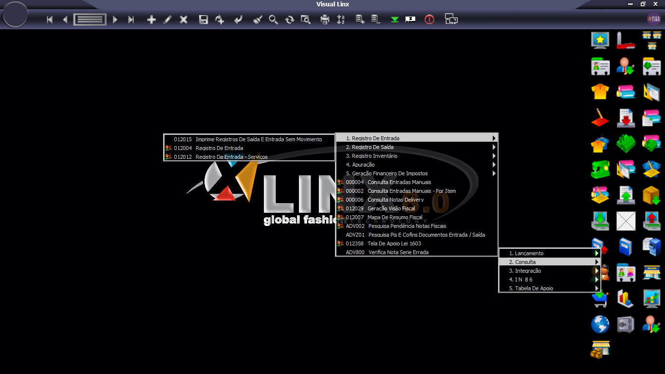Viewport: 665px width, 374px height.
Task: Open the blue book icon
Action: pyautogui.click(x=626, y=246)
